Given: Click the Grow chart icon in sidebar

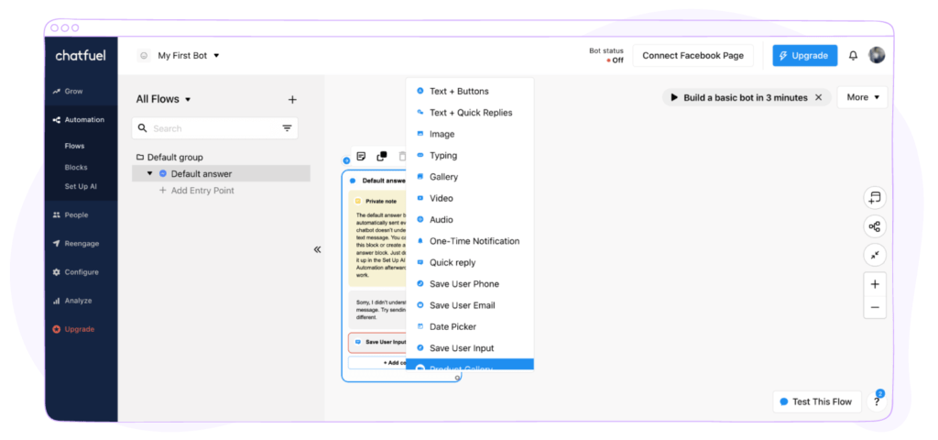Looking at the screenshot, I should (56, 92).
